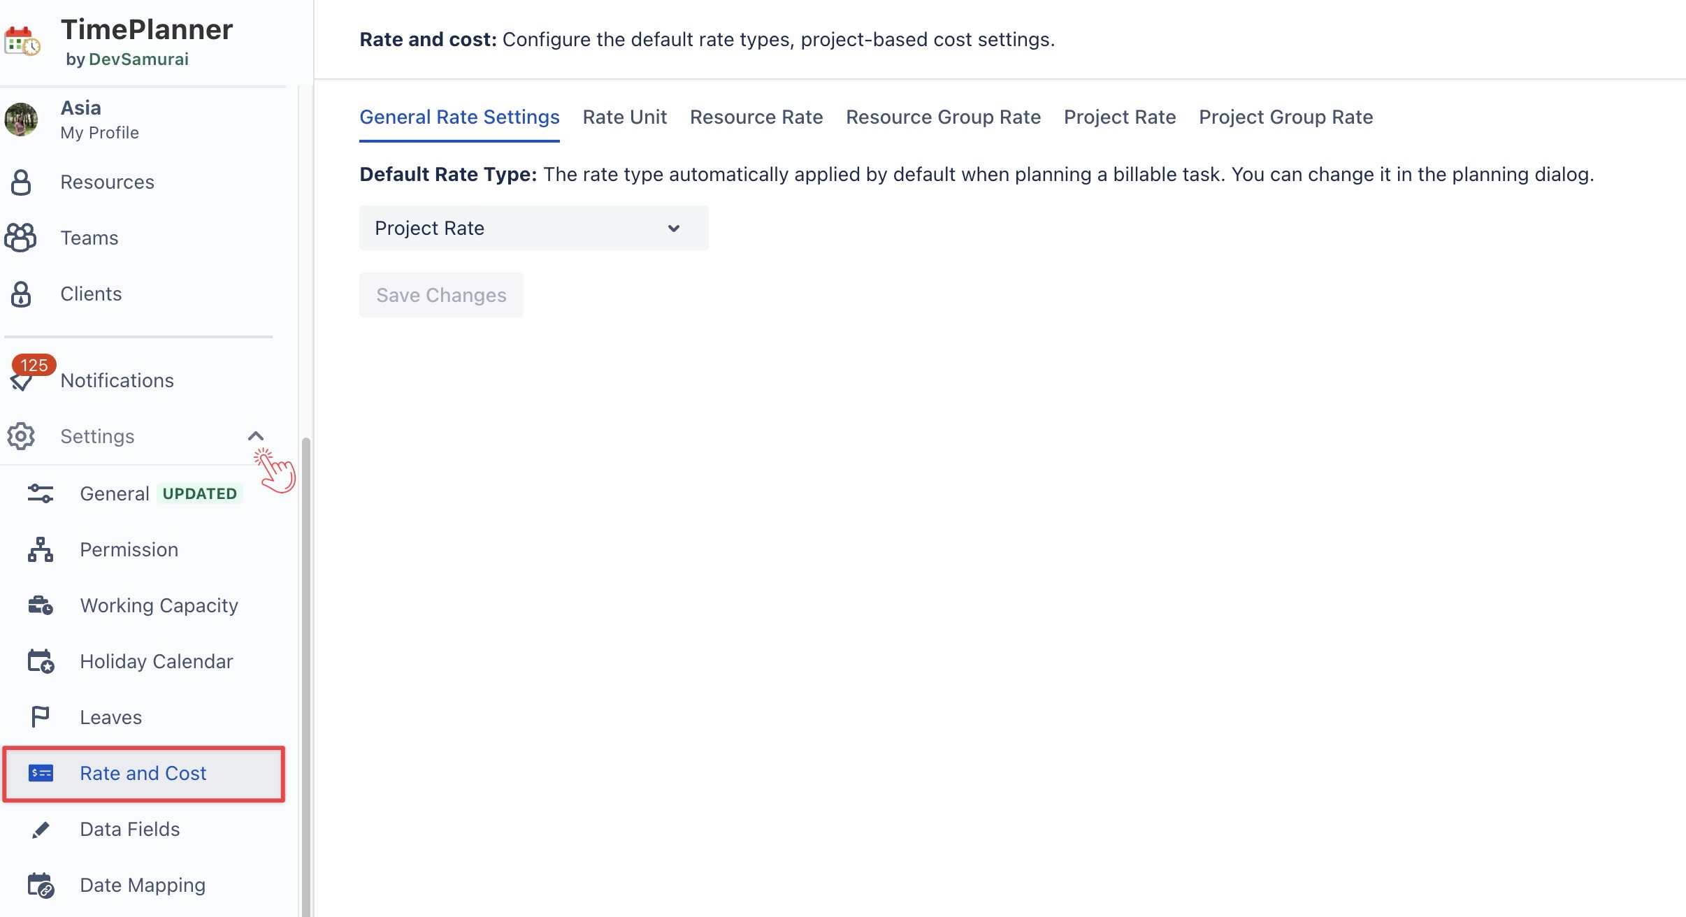Click the Working Capacity briefcase icon
This screenshot has height=917, width=1686.
(41, 605)
